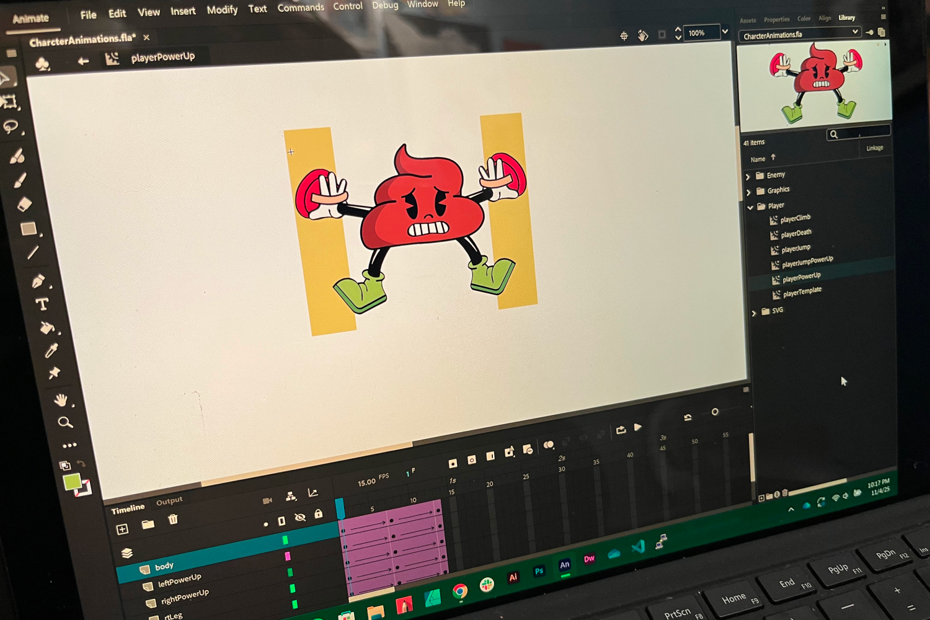930x620 pixels.
Task: Click the back arrow to exit symbol
Action: 83,61
